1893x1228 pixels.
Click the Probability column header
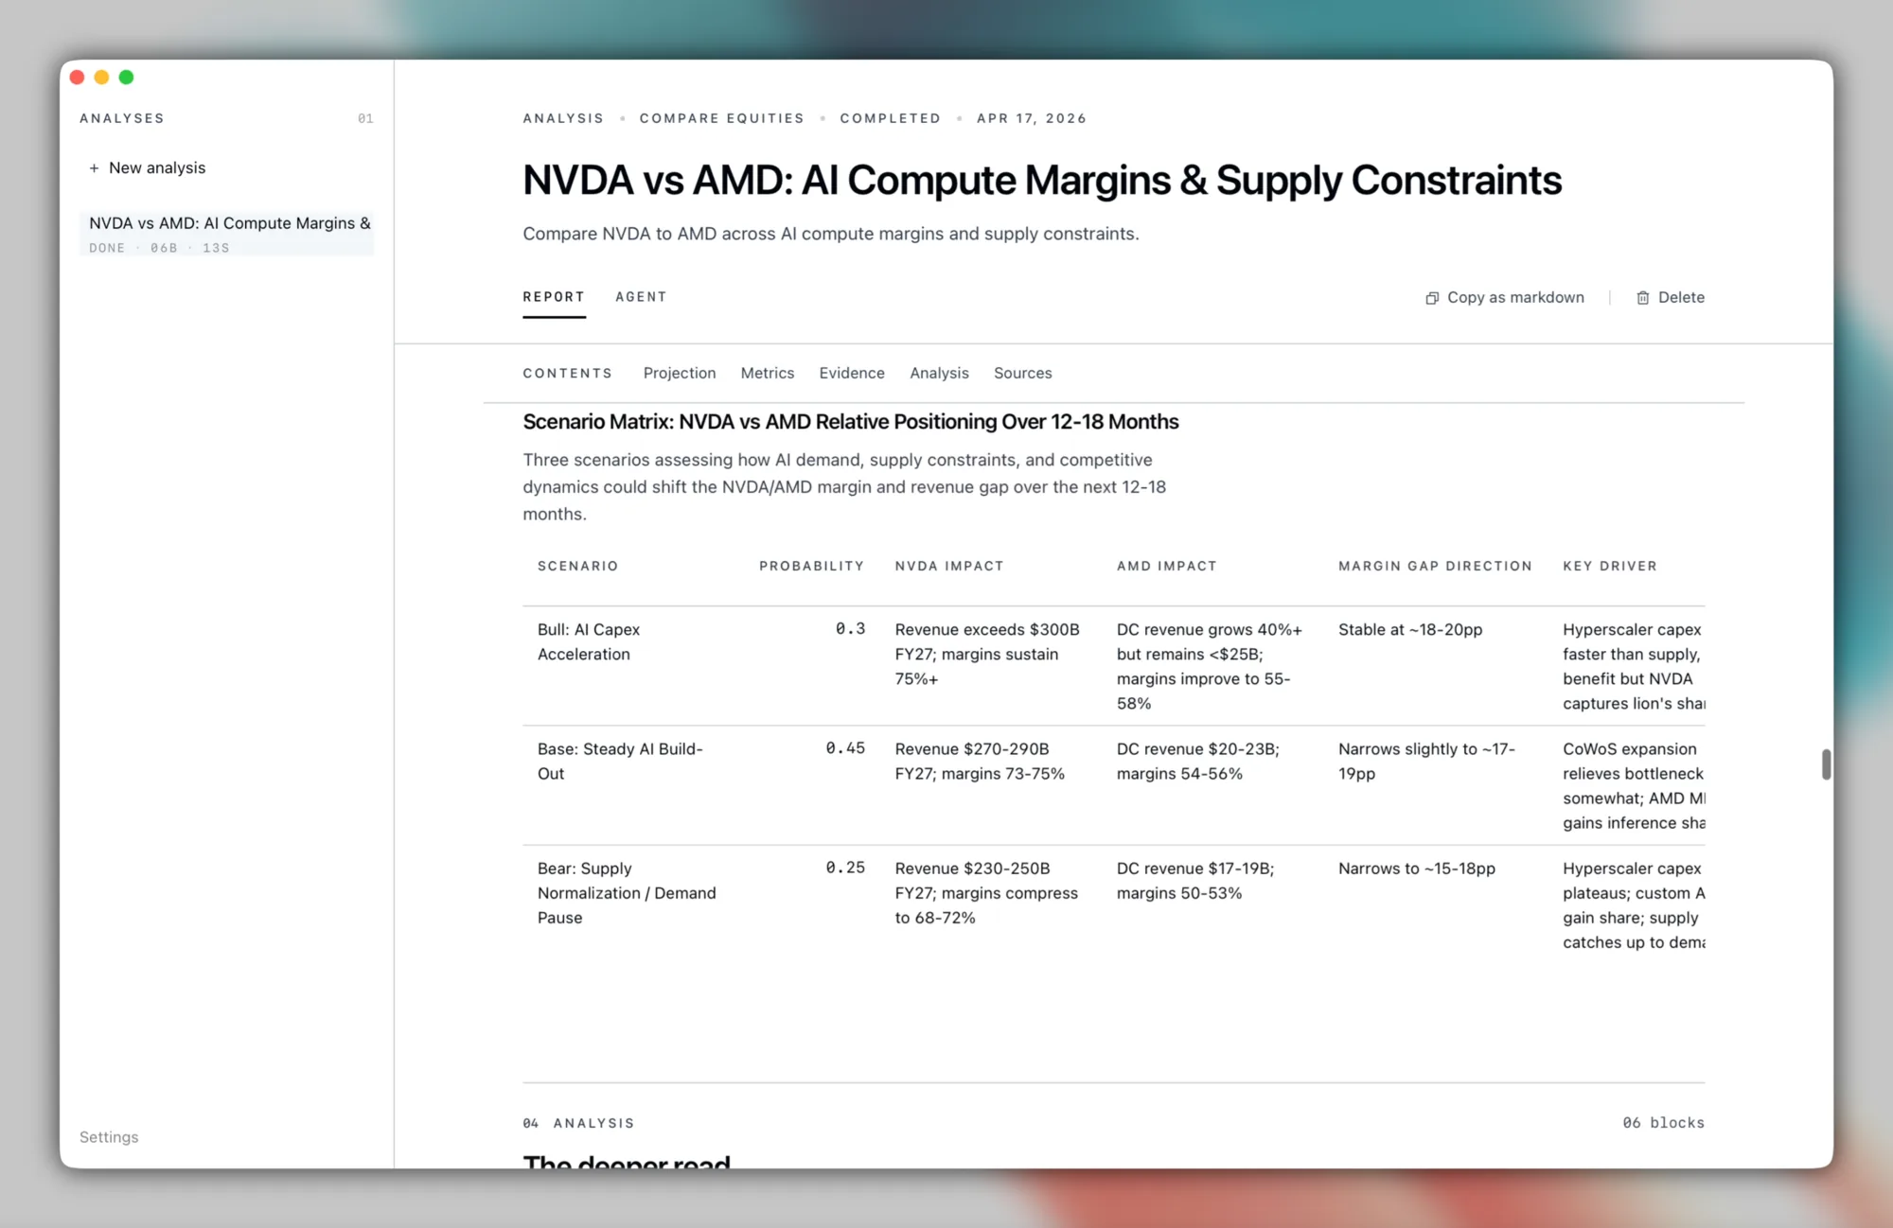(x=811, y=566)
